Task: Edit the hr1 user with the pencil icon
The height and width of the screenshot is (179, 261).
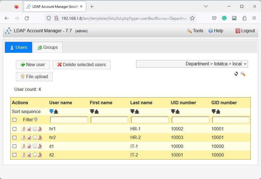Action: [23, 129]
